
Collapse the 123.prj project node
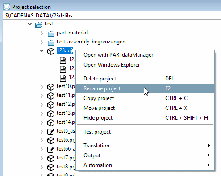[42, 51]
